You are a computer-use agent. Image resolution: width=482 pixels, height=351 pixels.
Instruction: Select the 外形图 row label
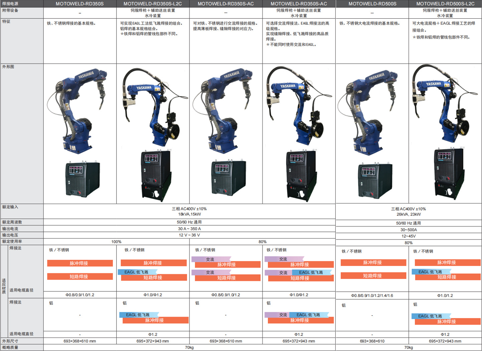(x=8, y=67)
